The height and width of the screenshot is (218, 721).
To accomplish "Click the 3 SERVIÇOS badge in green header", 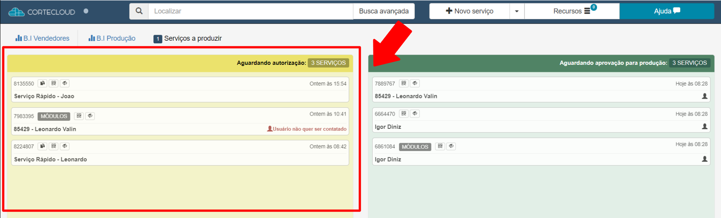I will [x=690, y=63].
